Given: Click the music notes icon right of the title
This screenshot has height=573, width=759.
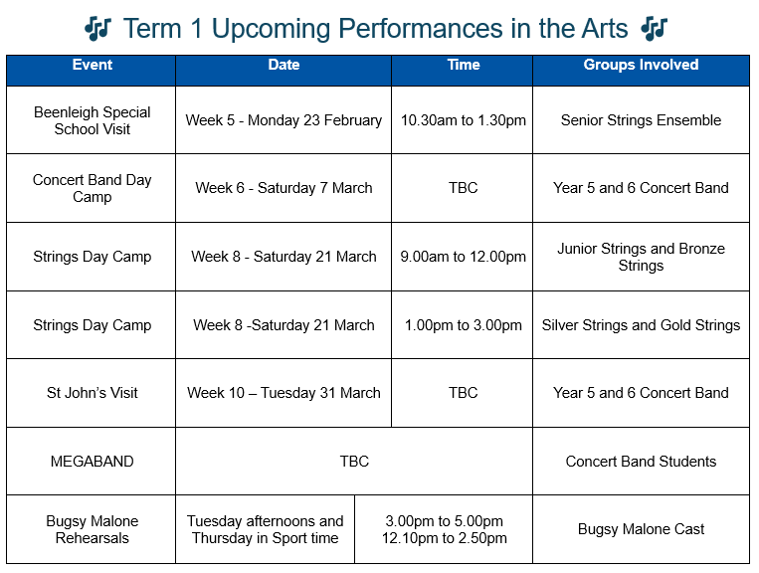Looking at the screenshot, I should pos(654,29).
